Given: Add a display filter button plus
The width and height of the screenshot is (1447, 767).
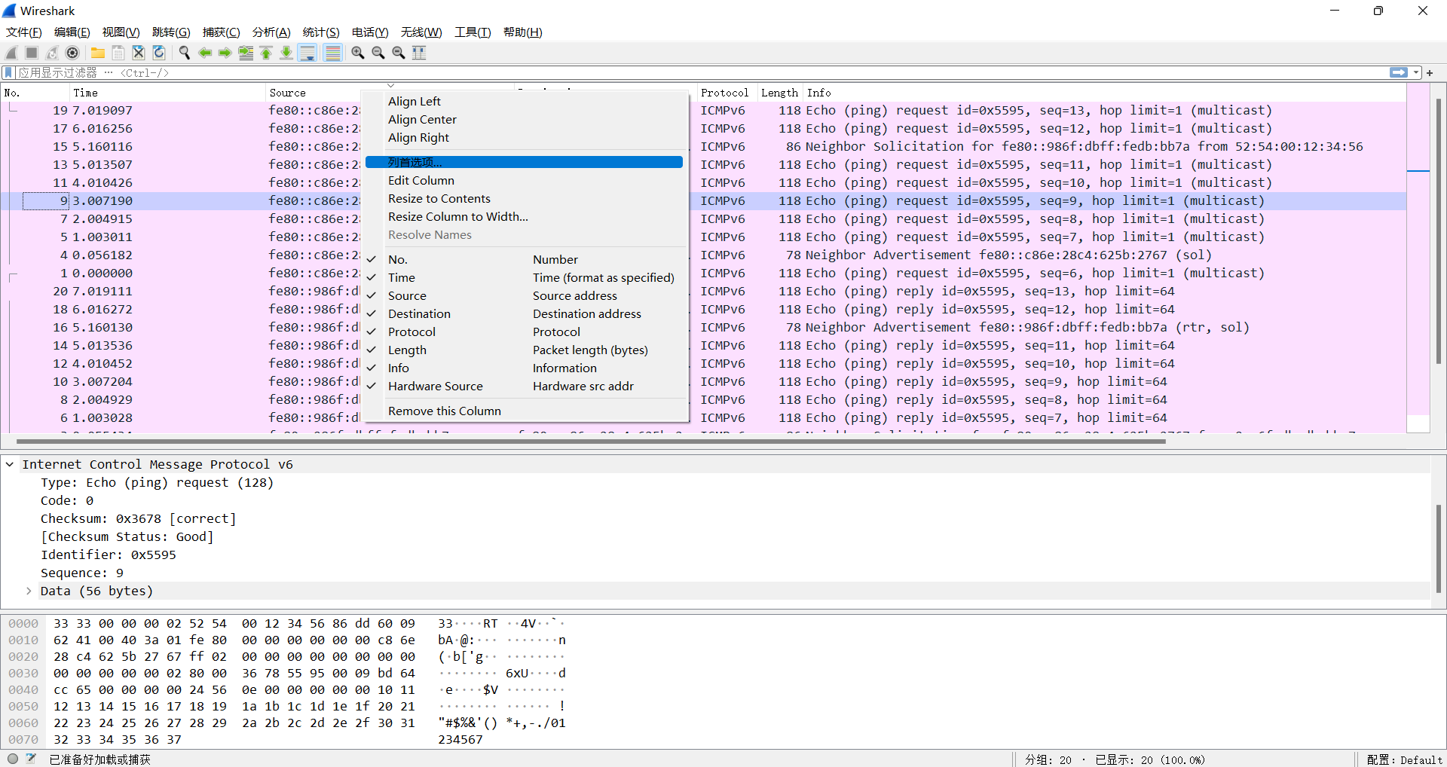Looking at the screenshot, I should [x=1430, y=72].
